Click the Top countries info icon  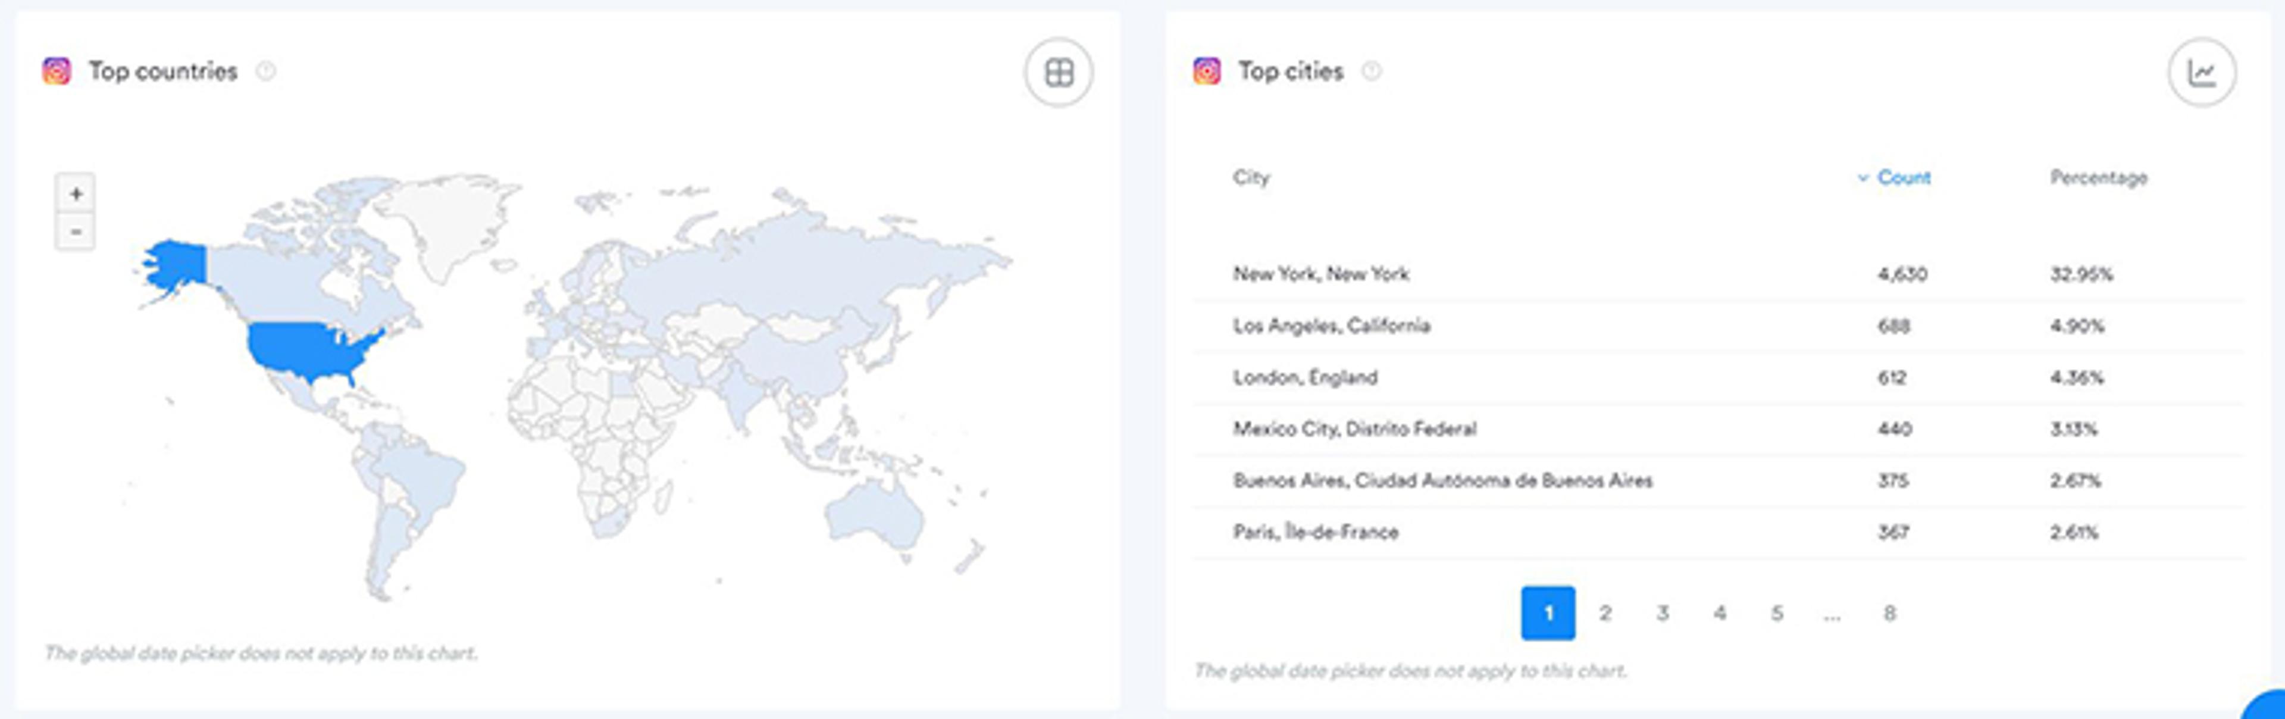(266, 71)
